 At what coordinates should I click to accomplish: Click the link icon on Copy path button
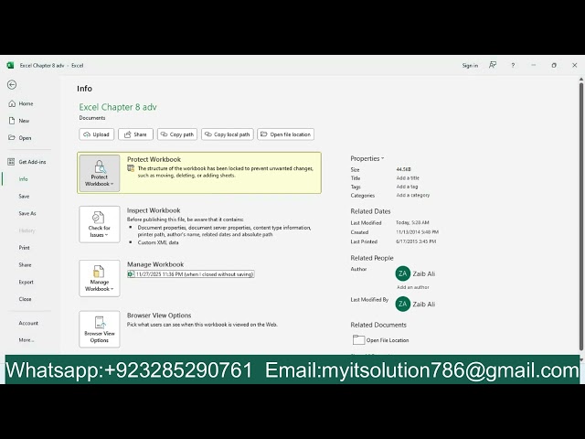pos(164,134)
